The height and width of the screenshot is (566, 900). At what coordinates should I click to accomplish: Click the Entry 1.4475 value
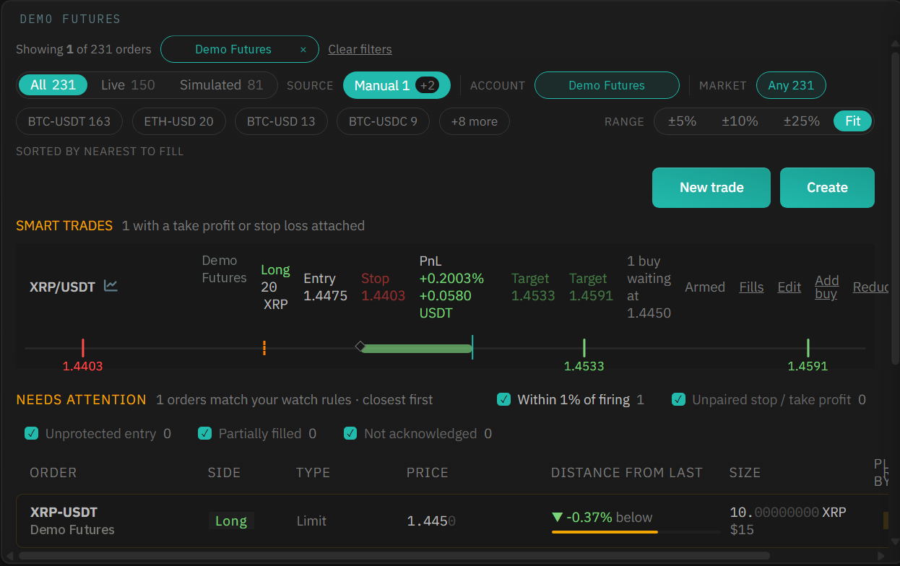tap(325, 287)
